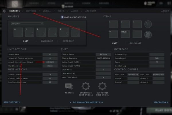Click the Q ability slot
The width and height of the screenshot is (172, 115).
[x=18, y=32]
